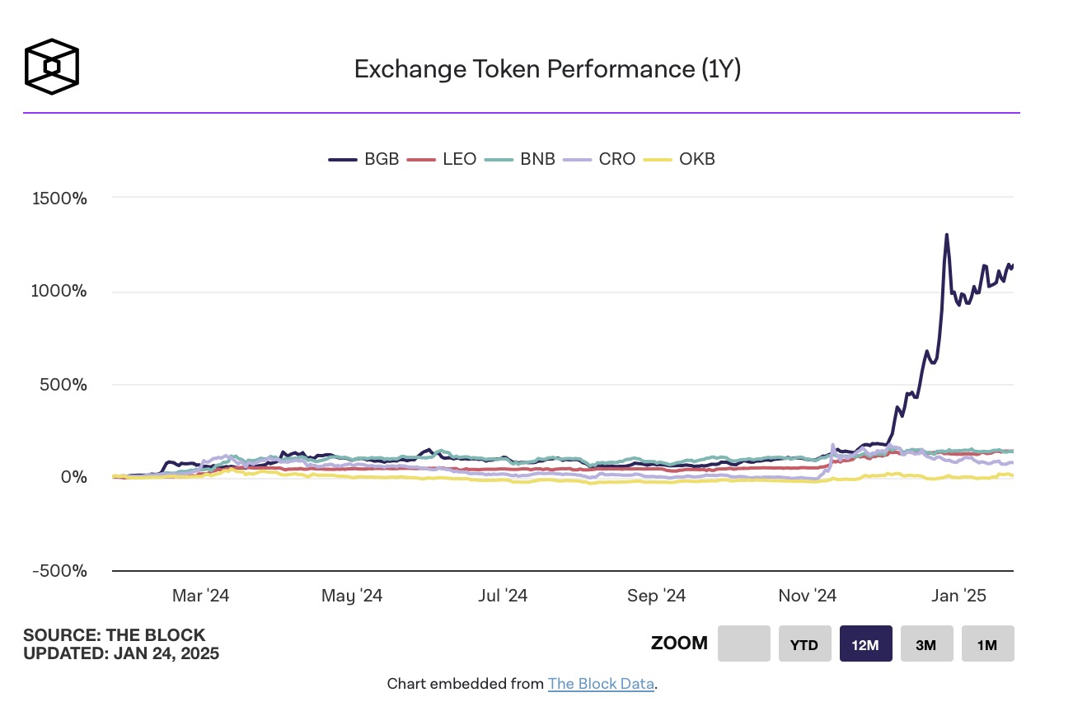Click the Source: The Block text

click(x=115, y=635)
